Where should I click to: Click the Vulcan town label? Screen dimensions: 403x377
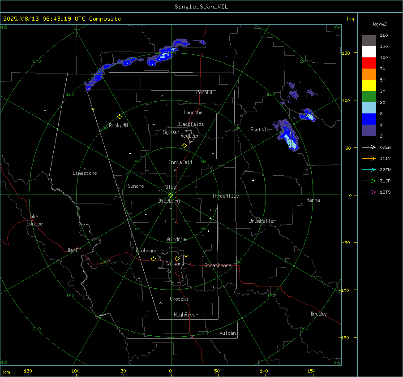click(227, 333)
